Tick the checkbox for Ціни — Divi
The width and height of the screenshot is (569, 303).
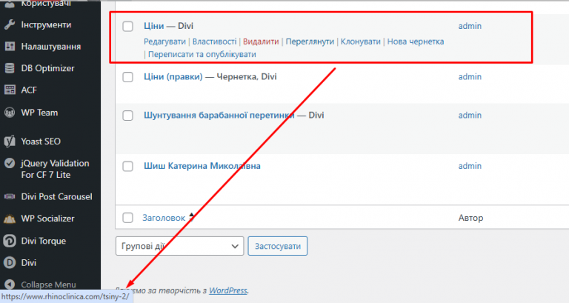(x=127, y=26)
